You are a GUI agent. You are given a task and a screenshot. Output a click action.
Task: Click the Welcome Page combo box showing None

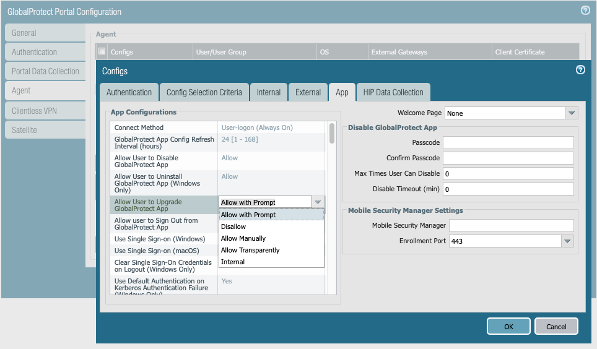click(505, 113)
